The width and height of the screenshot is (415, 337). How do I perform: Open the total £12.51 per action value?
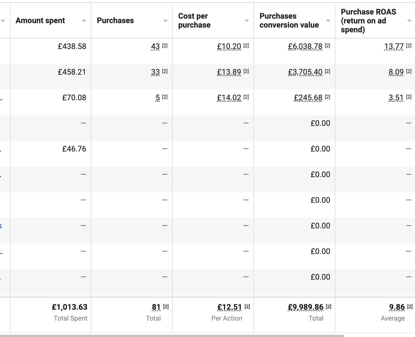[230, 307]
